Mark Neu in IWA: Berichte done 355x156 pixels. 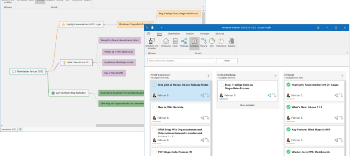click(x=155, y=107)
